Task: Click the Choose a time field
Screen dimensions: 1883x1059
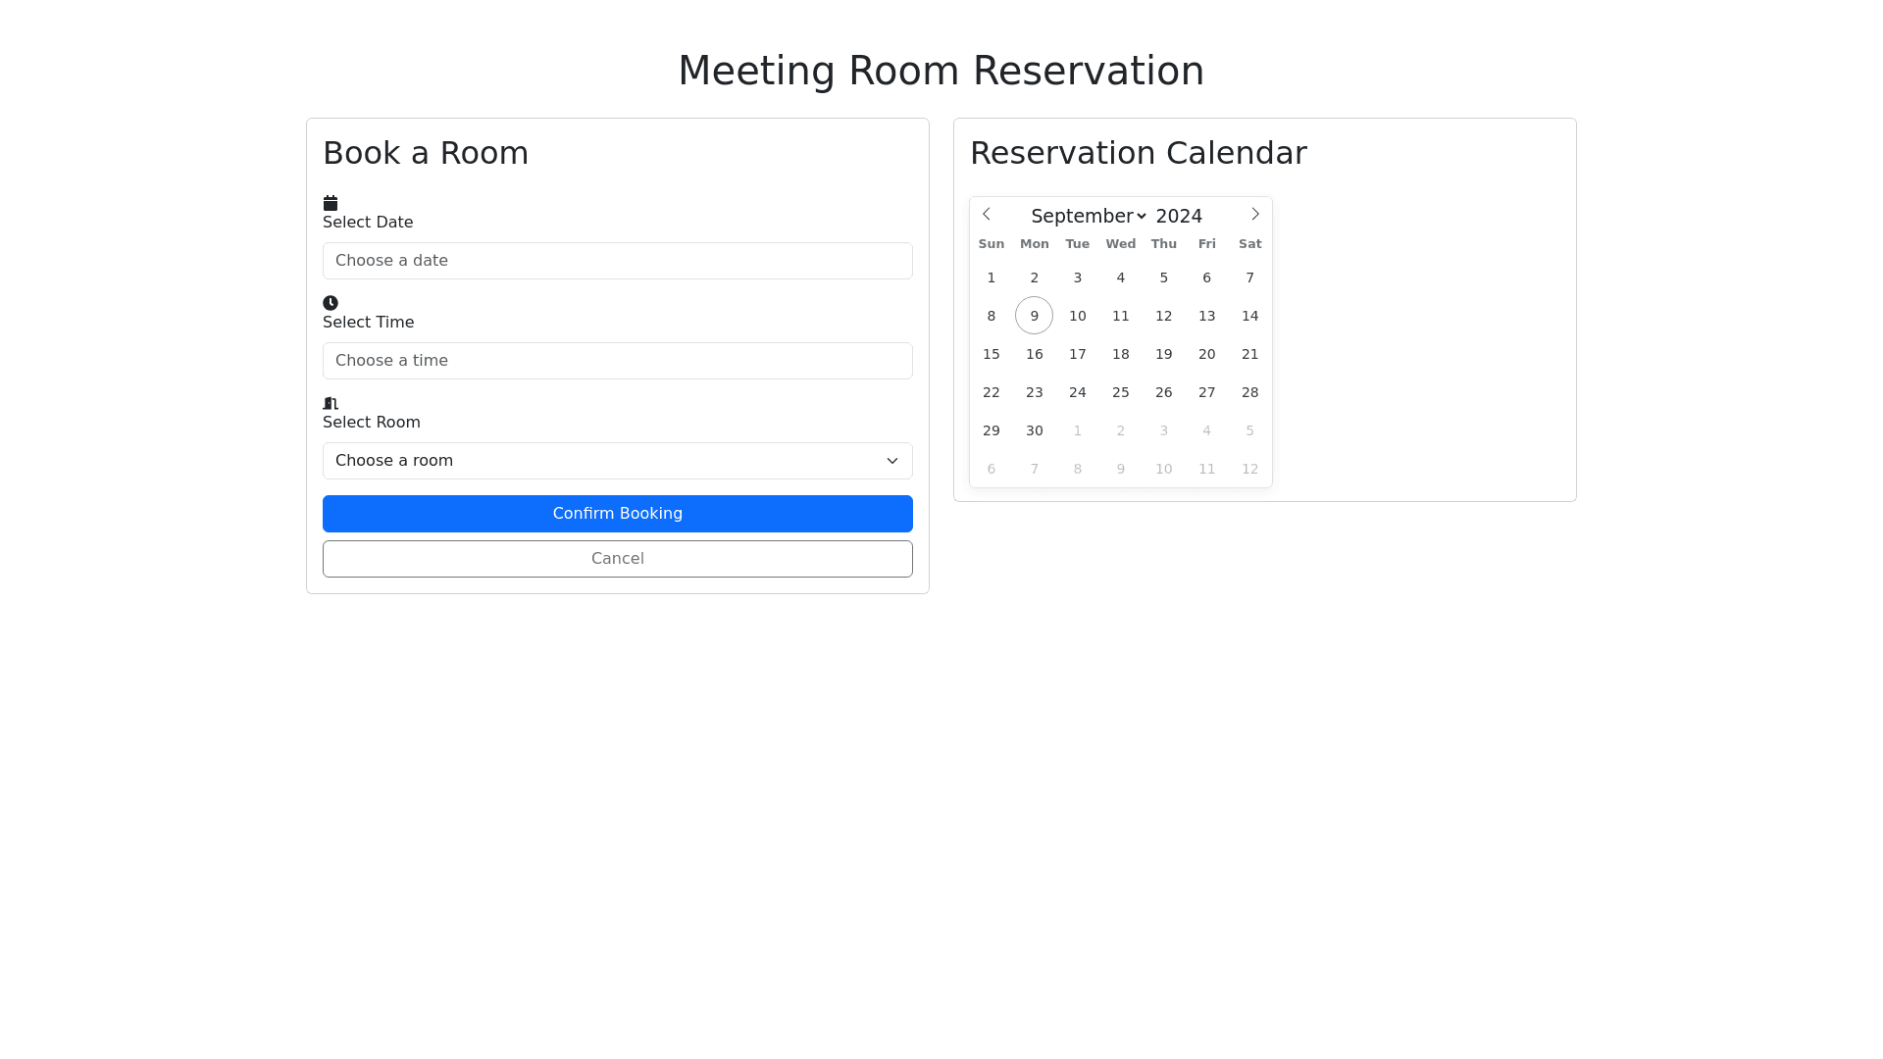Action: [618, 361]
